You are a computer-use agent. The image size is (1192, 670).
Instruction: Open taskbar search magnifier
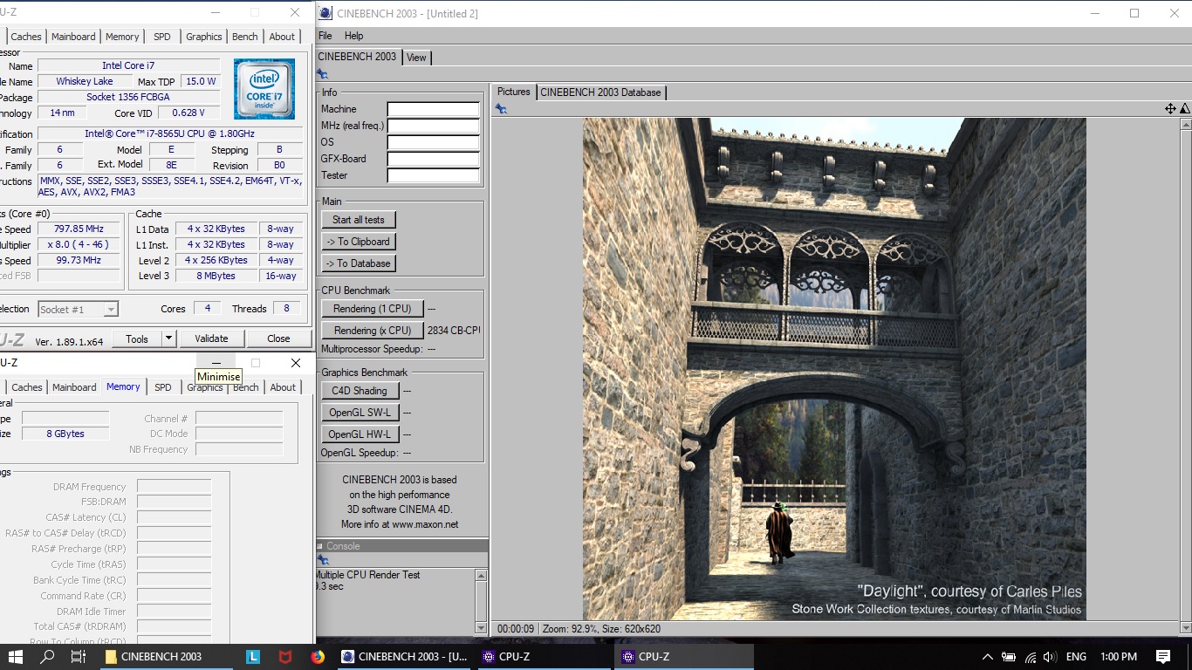click(x=47, y=657)
